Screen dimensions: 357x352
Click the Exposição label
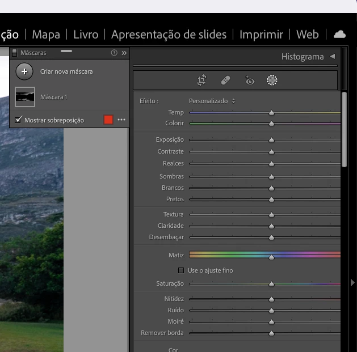(x=170, y=139)
